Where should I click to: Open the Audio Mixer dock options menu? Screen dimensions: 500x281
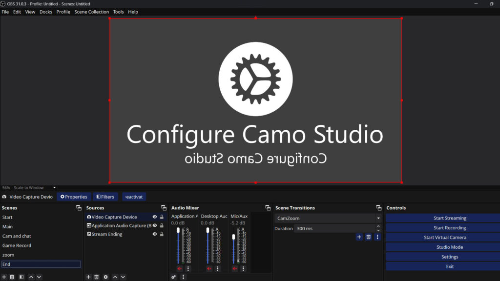pos(183,277)
